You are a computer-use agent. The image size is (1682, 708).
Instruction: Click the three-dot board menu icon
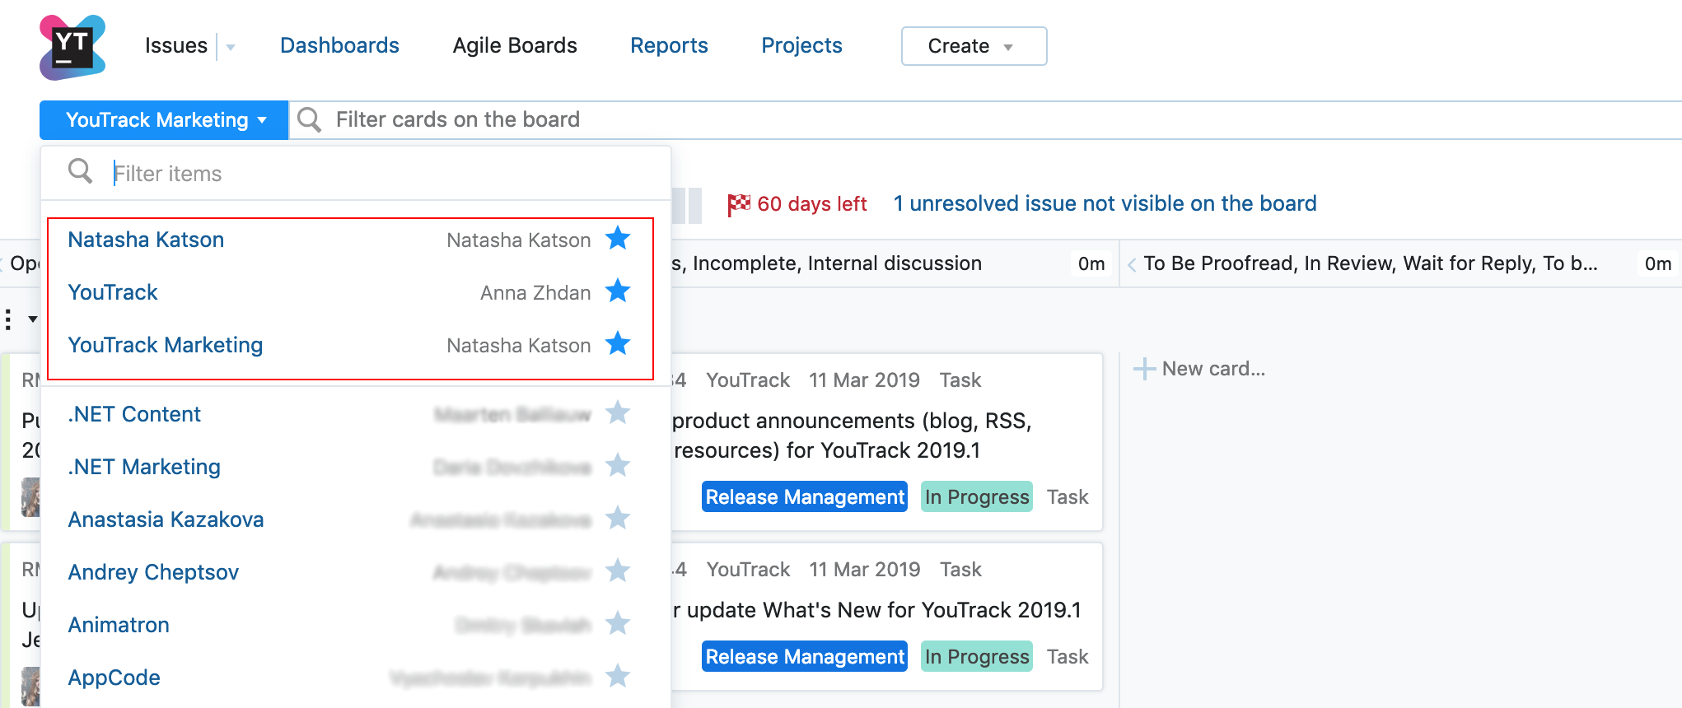[8, 319]
